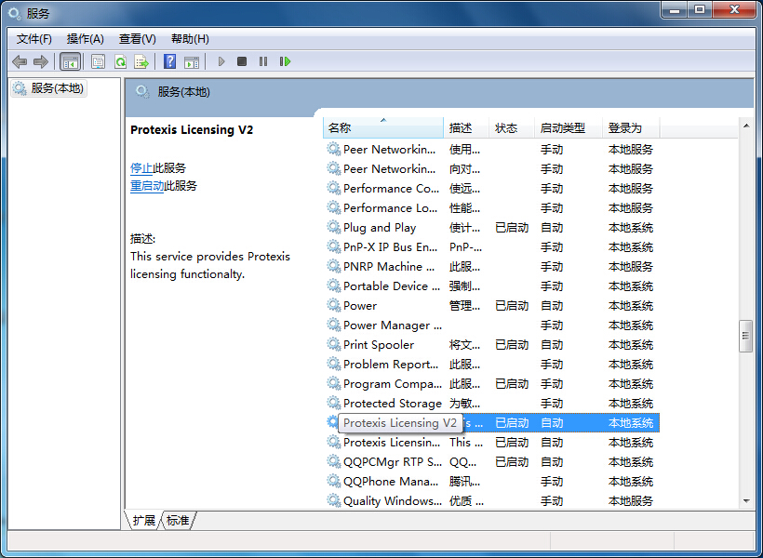Click the list scrollbar up arrow
The image size is (763, 558).
(x=746, y=126)
